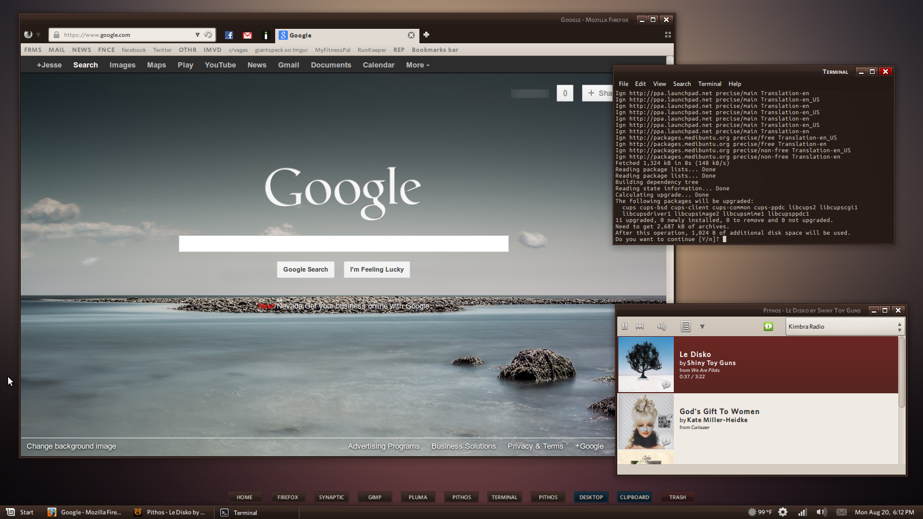Image resolution: width=923 pixels, height=519 pixels.
Task: Skip to next song in Pithos
Action: (640, 326)
